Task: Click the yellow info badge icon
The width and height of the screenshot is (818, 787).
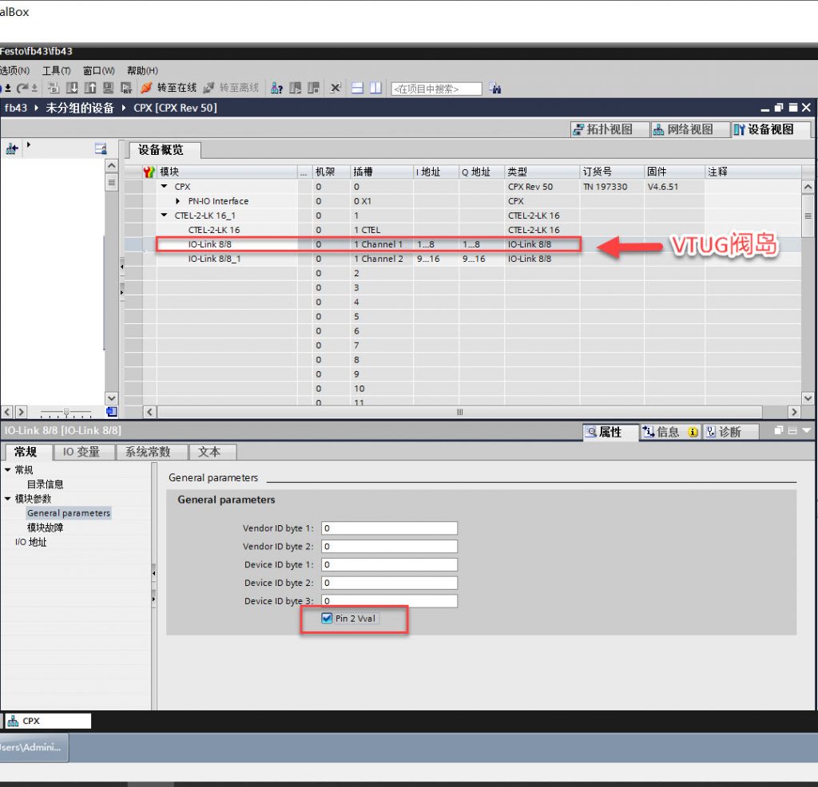Action: click(693, 432)
